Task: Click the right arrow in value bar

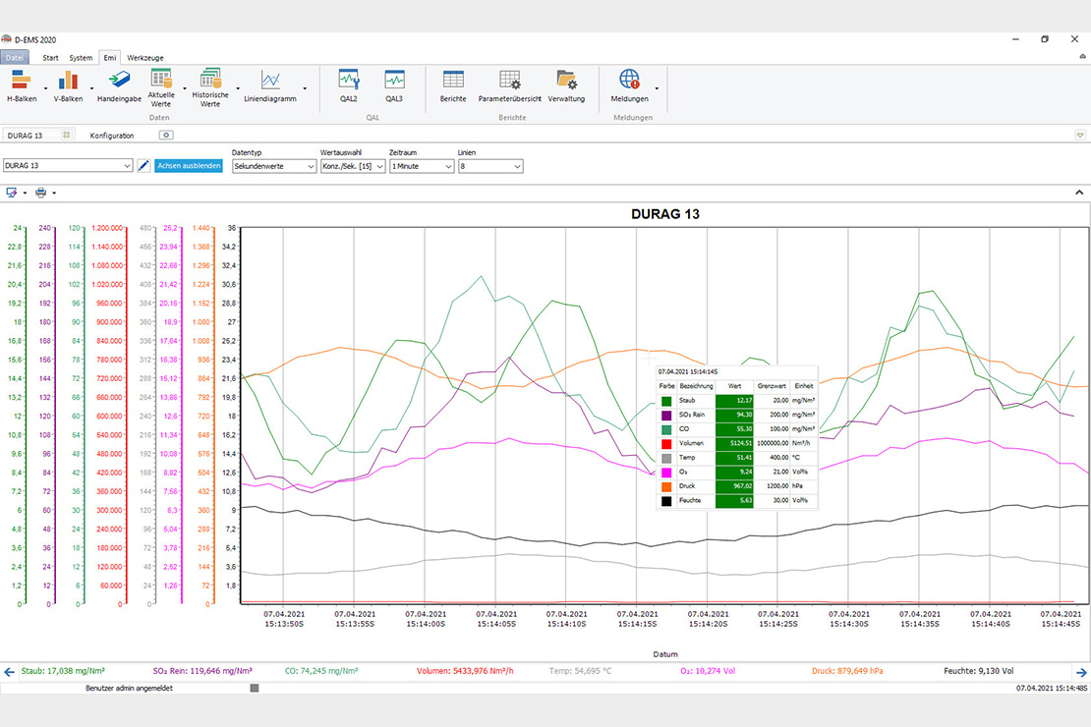Action: pos(1081,672)
